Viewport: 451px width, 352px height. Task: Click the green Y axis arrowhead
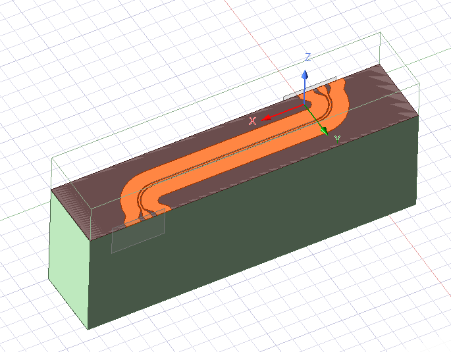click(x=325, y=131)
